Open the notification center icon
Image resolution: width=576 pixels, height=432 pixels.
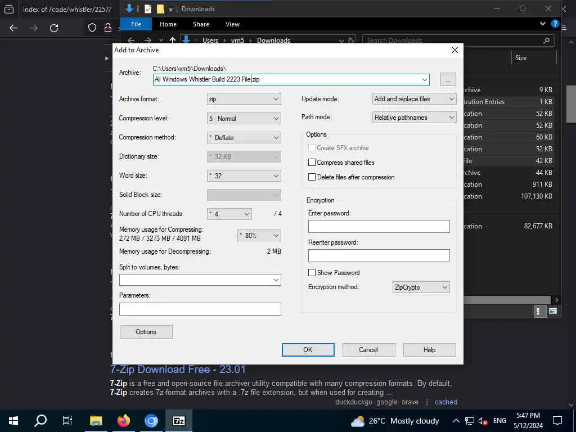point(557,421)
